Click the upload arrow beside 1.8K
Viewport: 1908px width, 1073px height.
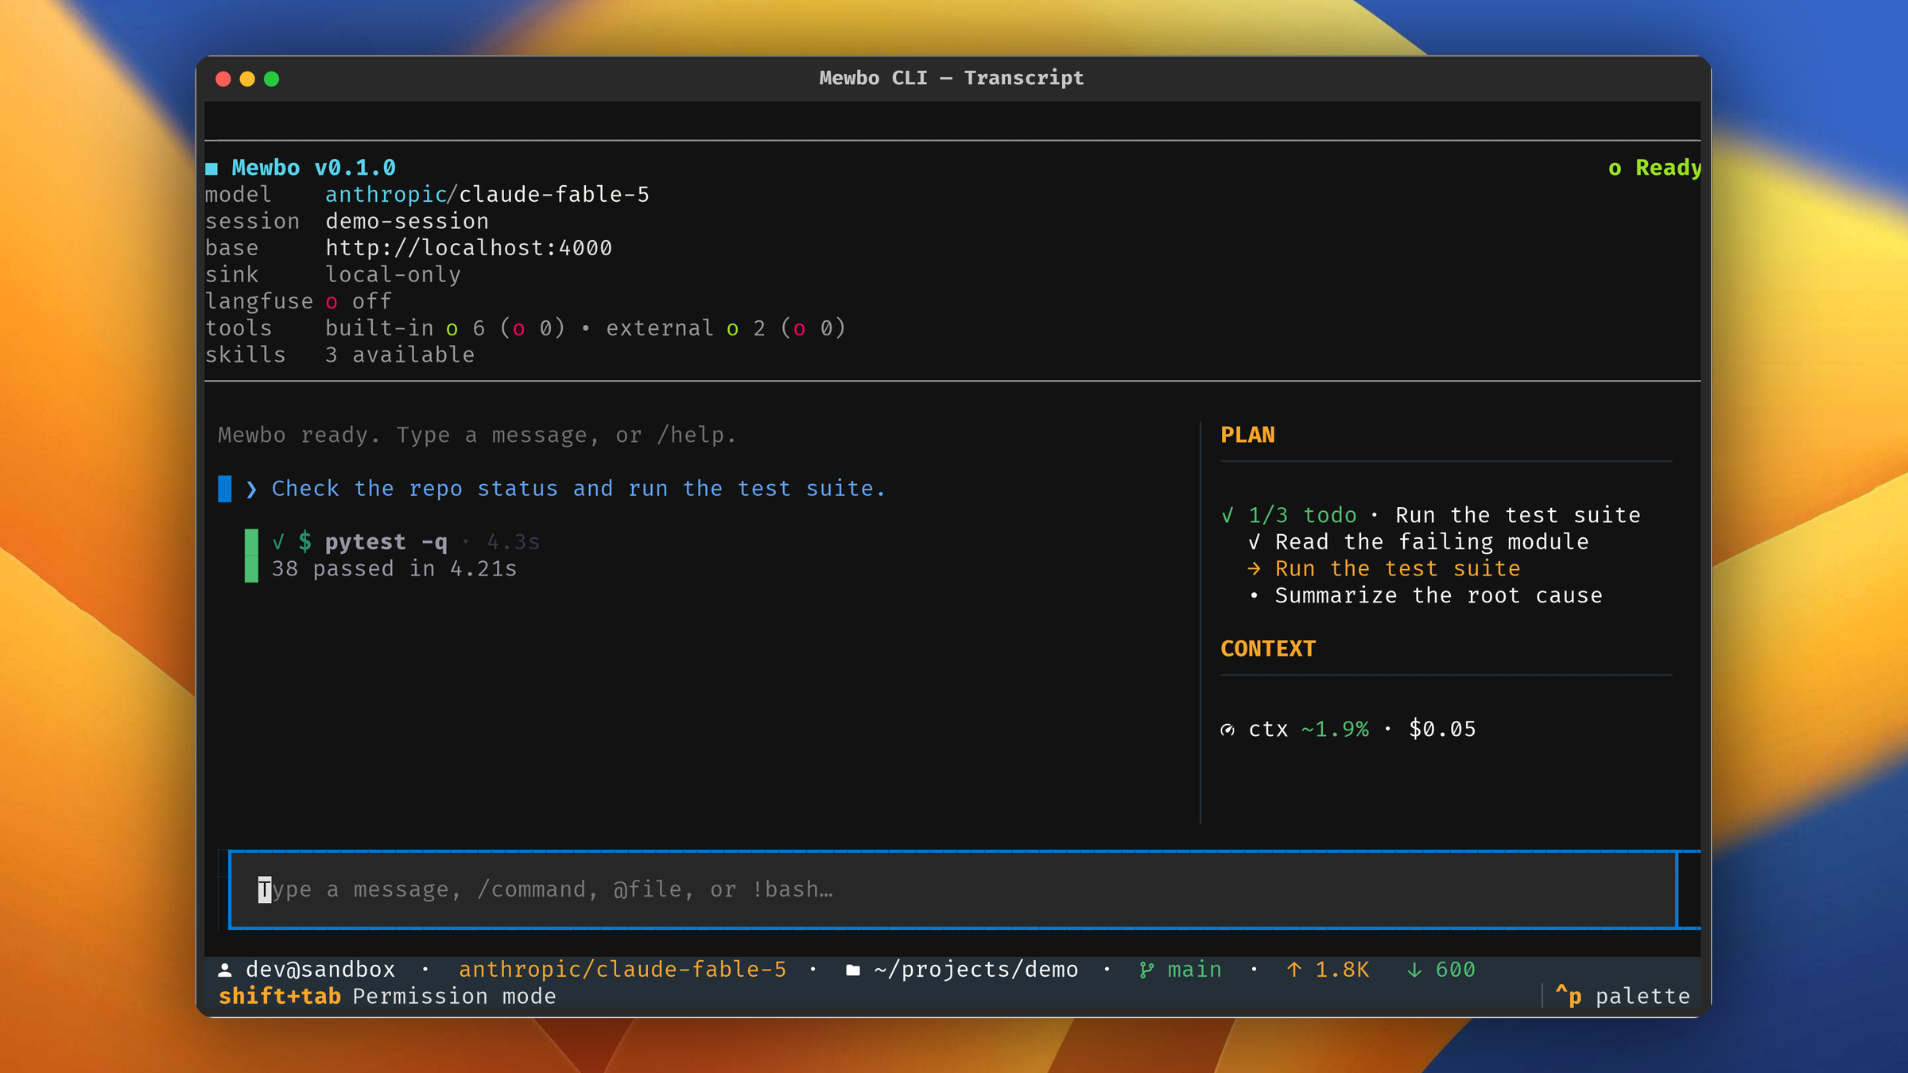[x=1294, y=970]
